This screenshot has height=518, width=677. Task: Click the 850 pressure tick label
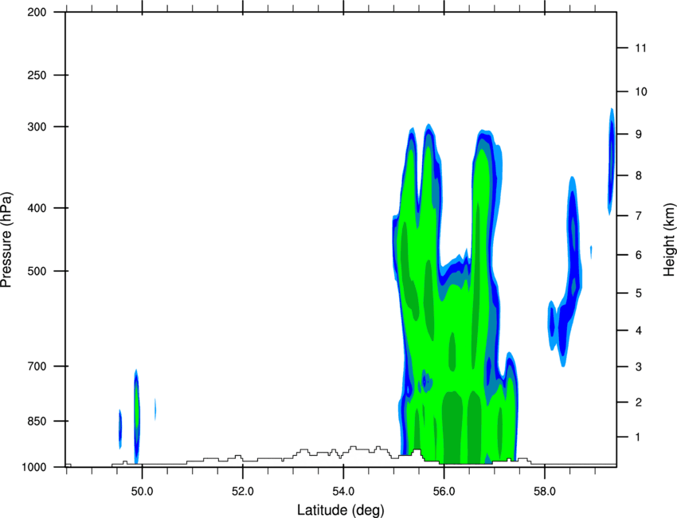click(37, 421)
